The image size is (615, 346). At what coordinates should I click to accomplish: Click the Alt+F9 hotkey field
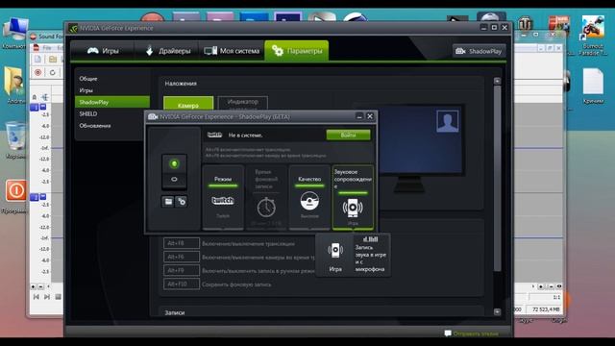tap(182, 270)
